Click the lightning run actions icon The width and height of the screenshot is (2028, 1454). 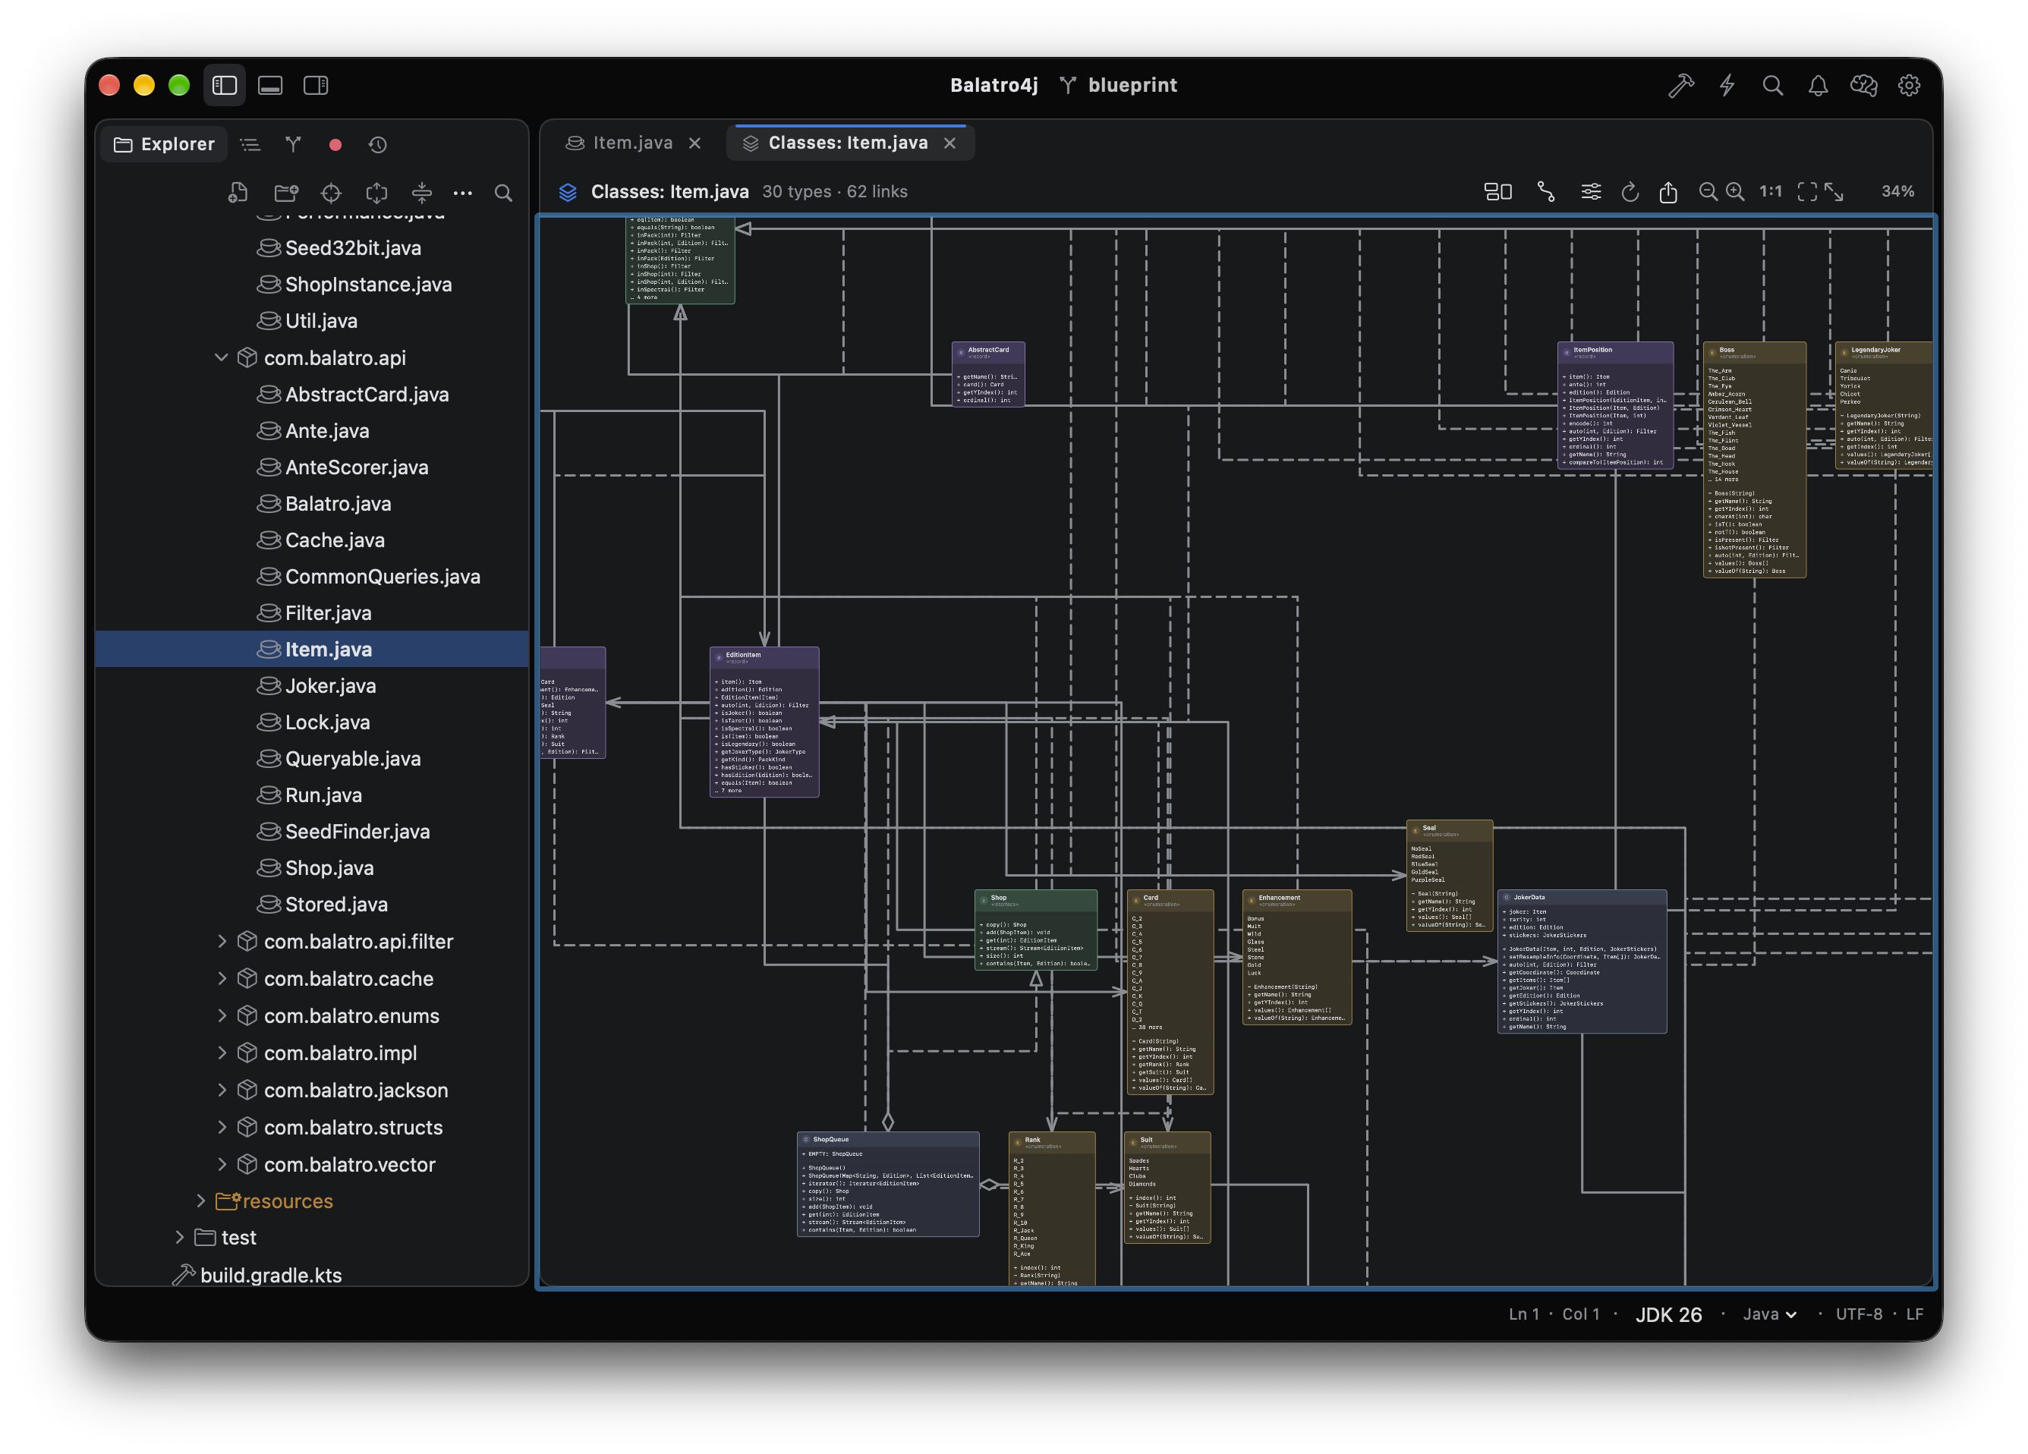pos(1727,85)
